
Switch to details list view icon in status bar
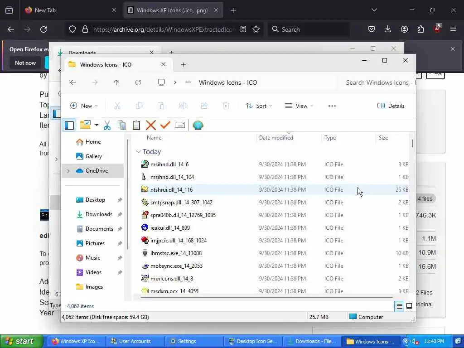[399, 306]
